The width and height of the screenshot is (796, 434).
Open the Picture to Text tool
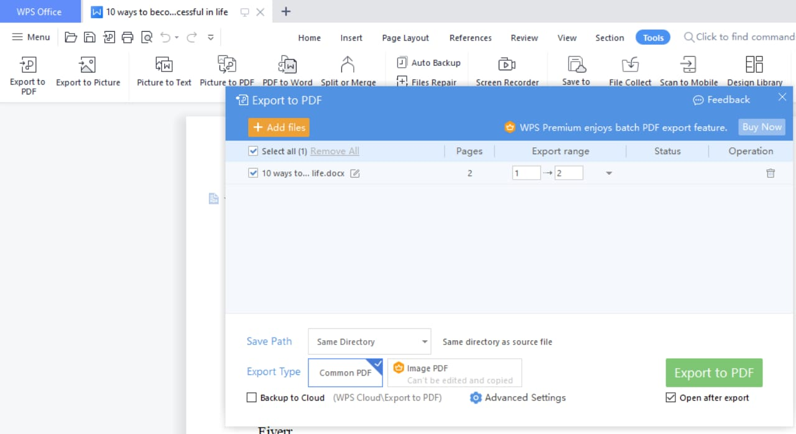tap(164, 70)
